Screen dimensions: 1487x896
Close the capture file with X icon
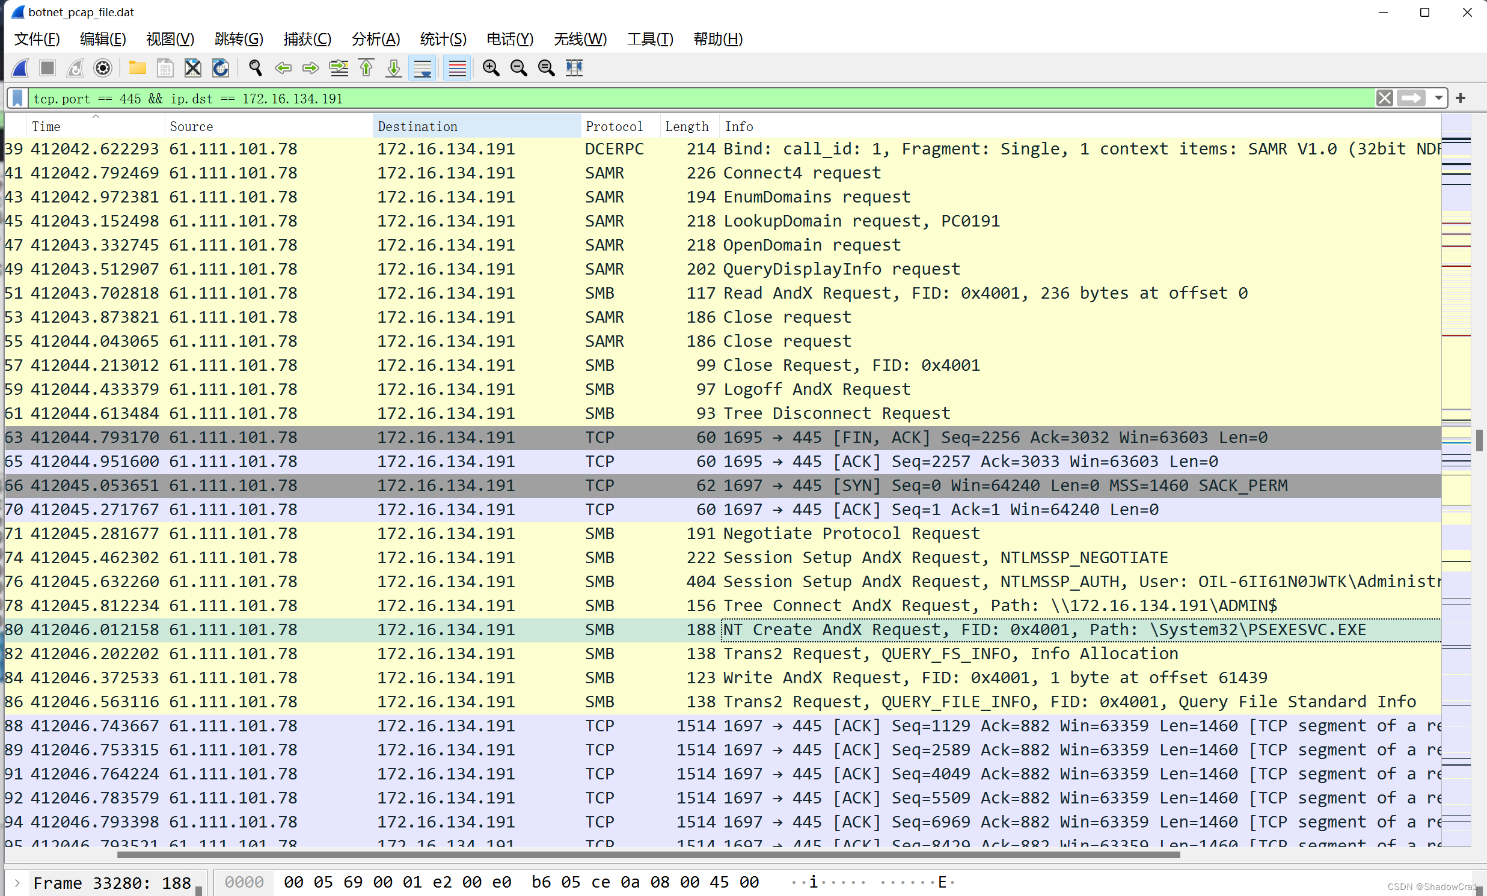point(193,67)
